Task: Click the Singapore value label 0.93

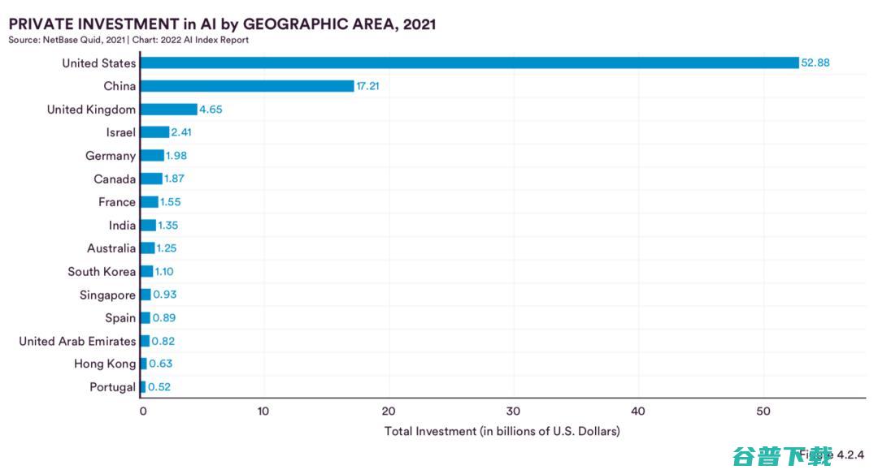Action: 165,295
